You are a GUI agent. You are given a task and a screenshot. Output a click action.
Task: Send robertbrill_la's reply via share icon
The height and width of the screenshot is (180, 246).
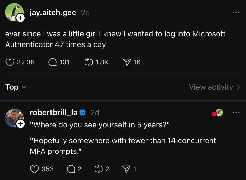click(x=126, y=169)
